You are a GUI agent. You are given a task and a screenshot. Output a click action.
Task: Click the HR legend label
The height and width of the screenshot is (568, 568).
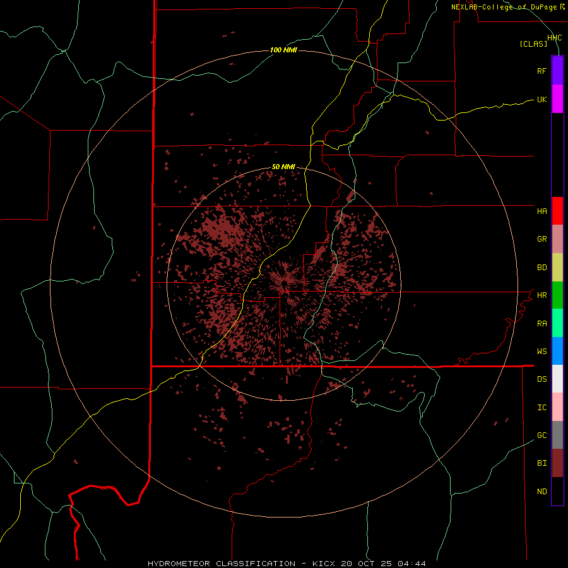pos(541,295)
